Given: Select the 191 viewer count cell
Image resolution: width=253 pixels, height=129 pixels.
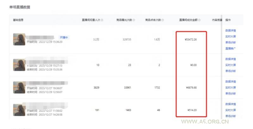Looking at the screenshot, I should [x=97, y=110].
